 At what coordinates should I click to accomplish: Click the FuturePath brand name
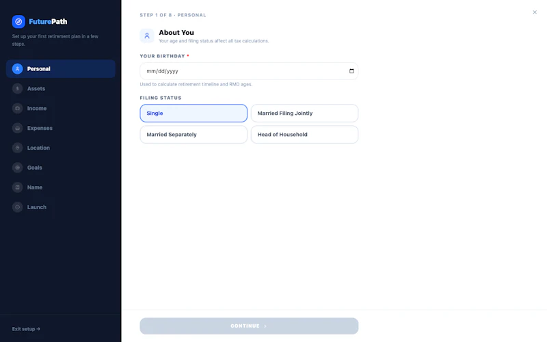48,22
